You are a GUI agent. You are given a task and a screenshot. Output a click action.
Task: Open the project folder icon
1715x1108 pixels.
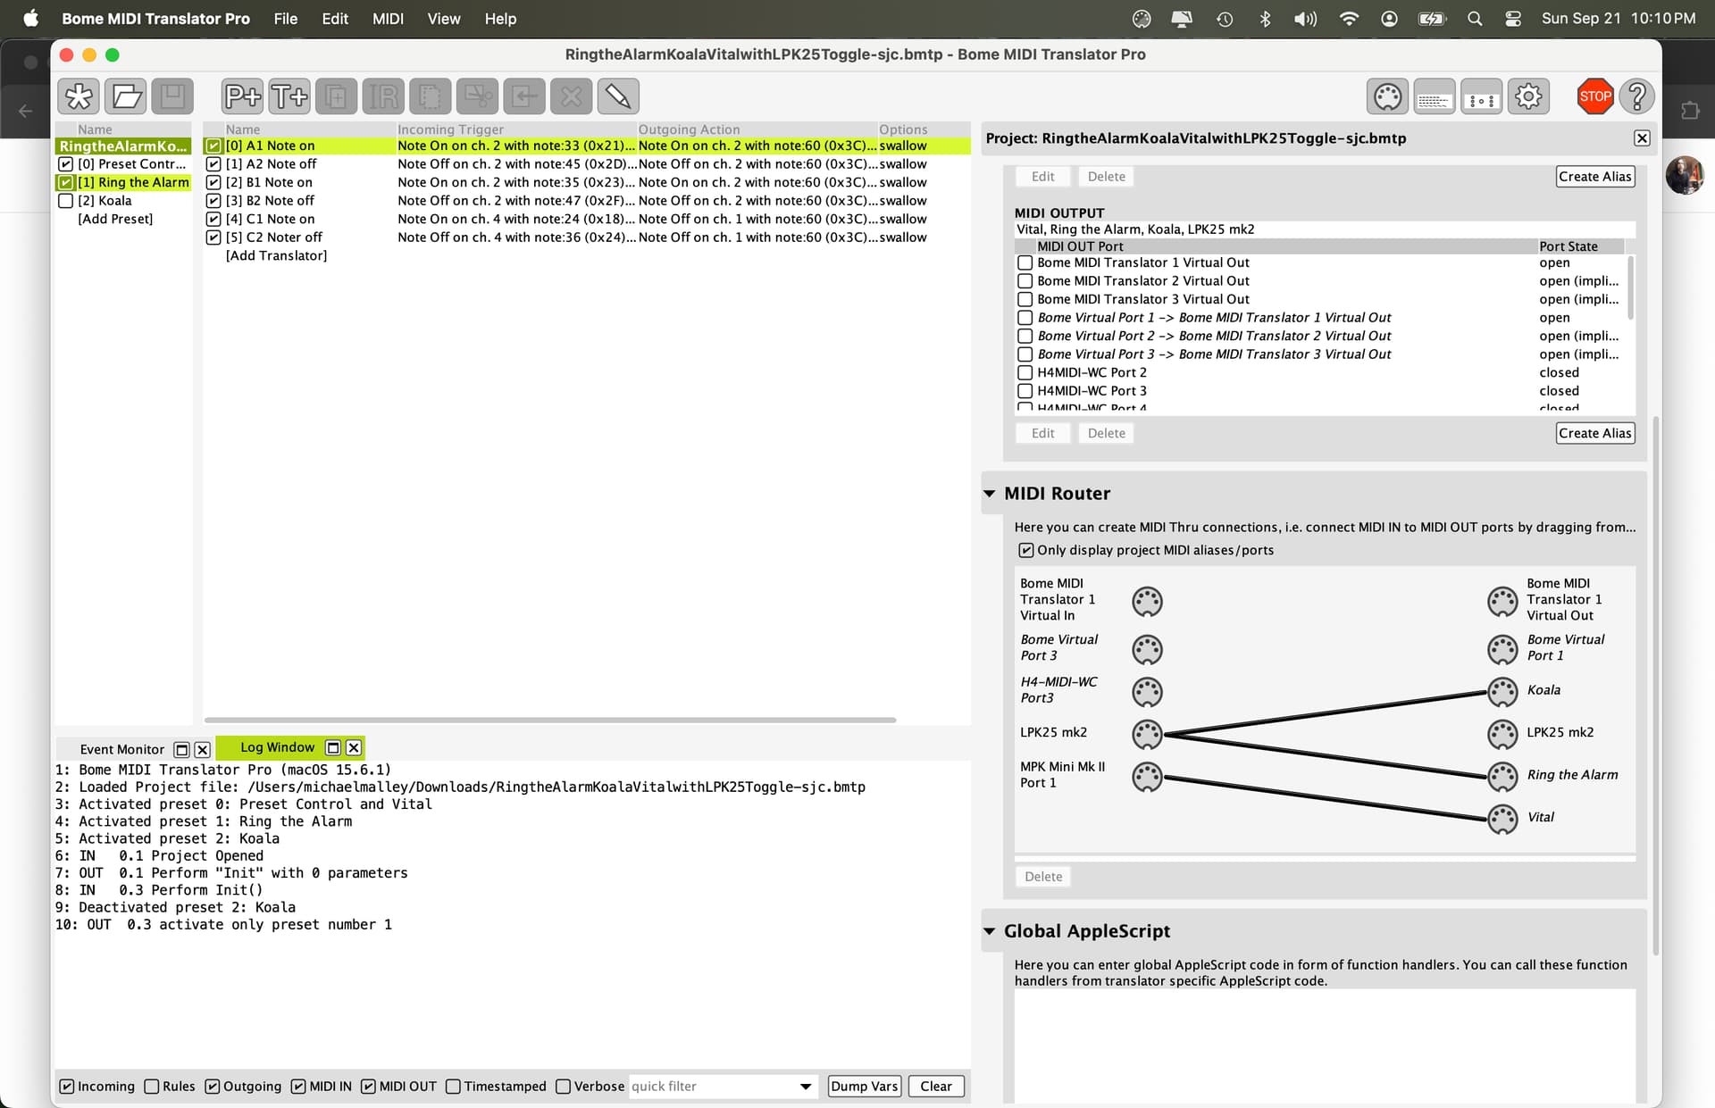point(126,96)
